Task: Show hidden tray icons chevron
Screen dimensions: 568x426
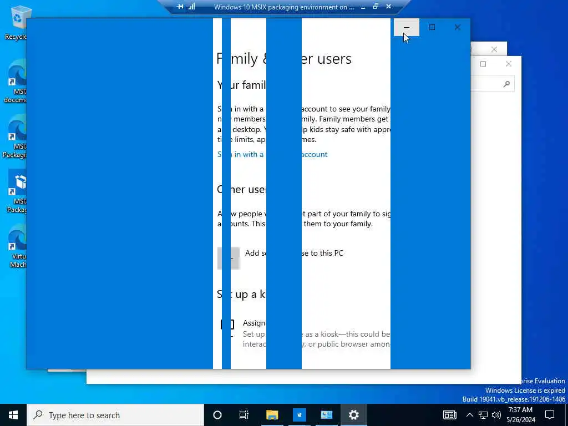Action: (x=469, y=415)
